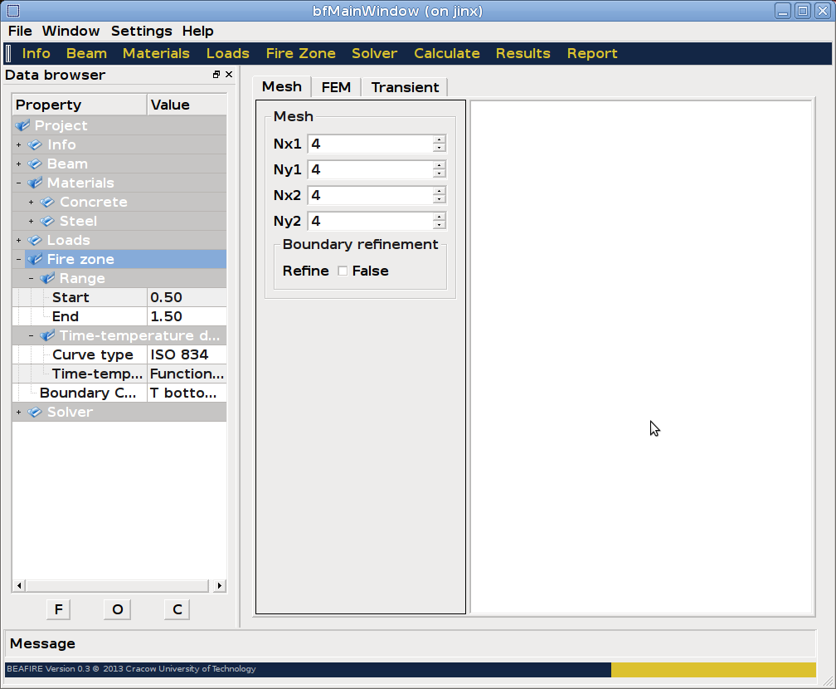Close the Data browser panel
The height and width of the screenshot is (689, 836).
pos(229,75)
